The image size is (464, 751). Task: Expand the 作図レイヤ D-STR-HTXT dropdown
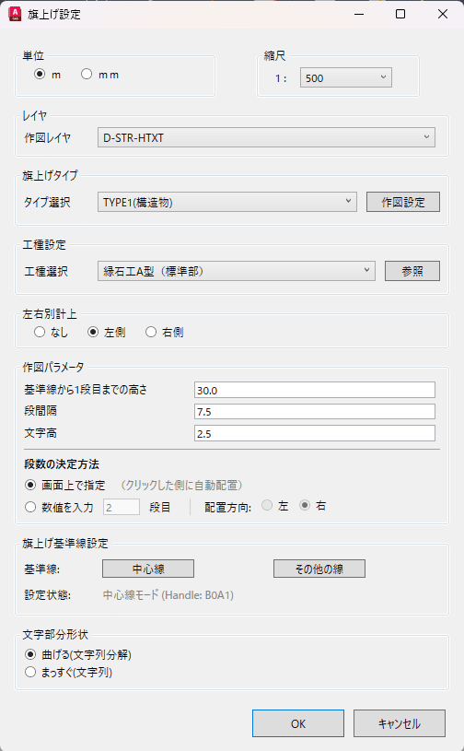point(266,137)
